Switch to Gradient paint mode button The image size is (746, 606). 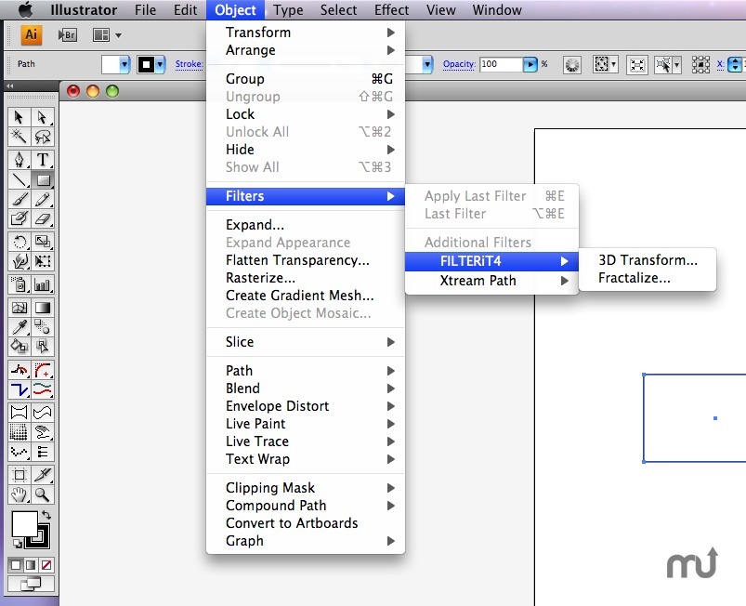tap(31, 565)
